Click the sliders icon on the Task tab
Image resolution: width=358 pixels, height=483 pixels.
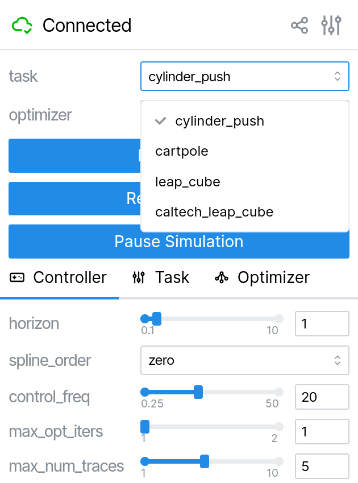pyautogui.click(x=139, y=277)
